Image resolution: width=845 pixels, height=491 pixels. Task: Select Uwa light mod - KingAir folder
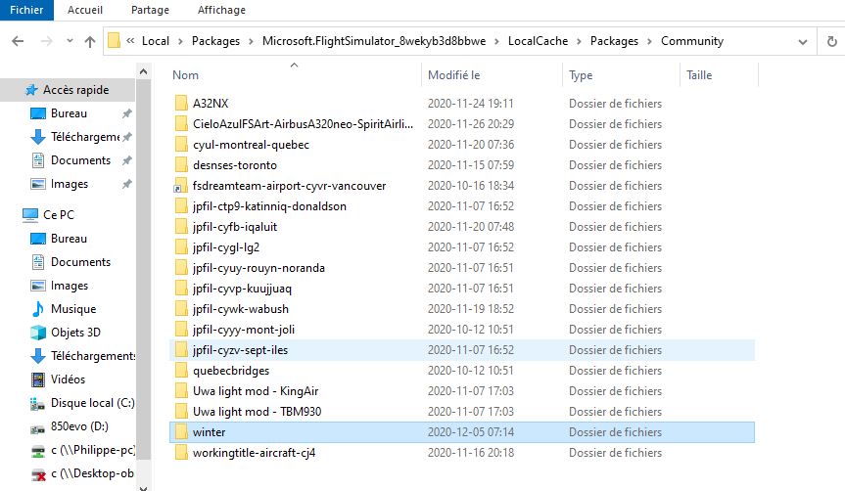pos(256,391)
